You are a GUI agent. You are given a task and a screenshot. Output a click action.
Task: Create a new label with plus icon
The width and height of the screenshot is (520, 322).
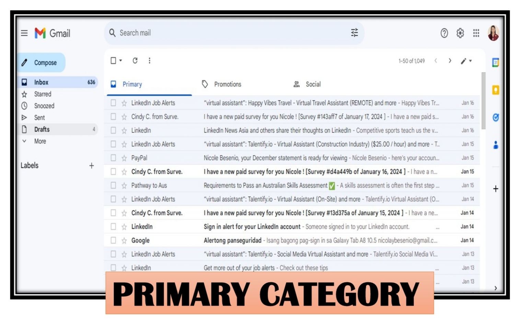pos(91,166)
